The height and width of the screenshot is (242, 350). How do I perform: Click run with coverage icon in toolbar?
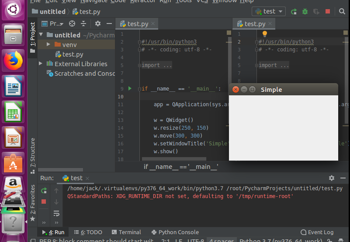316,12
